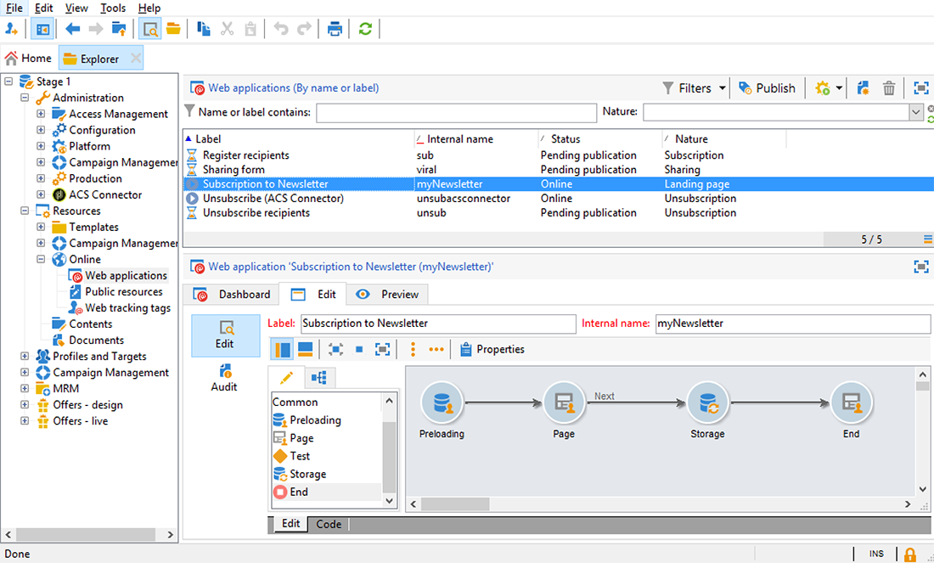The image size is (934, 563).
Task: Toggle the tree structure palette view
Action: (320, 378)
